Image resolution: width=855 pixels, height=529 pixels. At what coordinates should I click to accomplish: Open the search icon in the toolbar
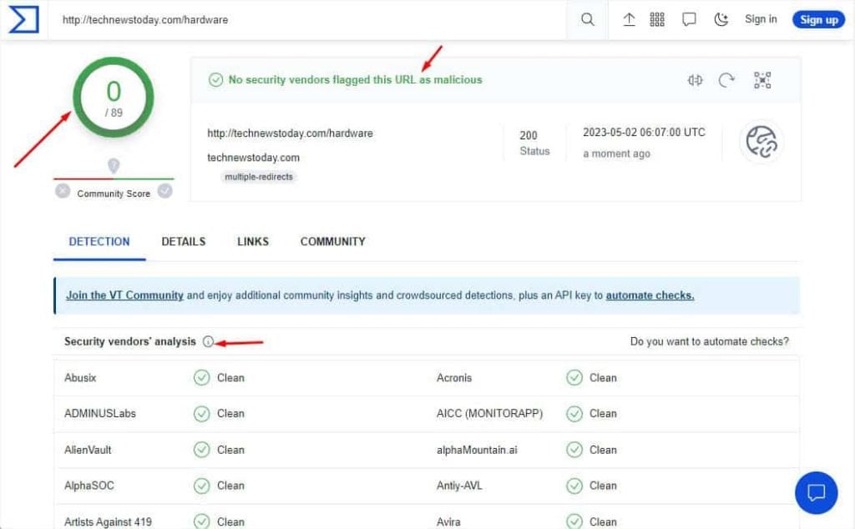587,19
